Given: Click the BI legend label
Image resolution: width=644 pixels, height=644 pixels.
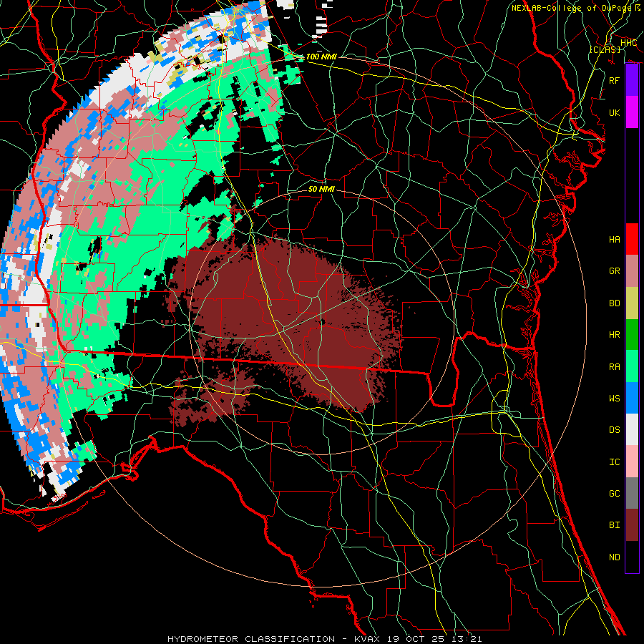Looking at the screenshot, I should [615, 525].
